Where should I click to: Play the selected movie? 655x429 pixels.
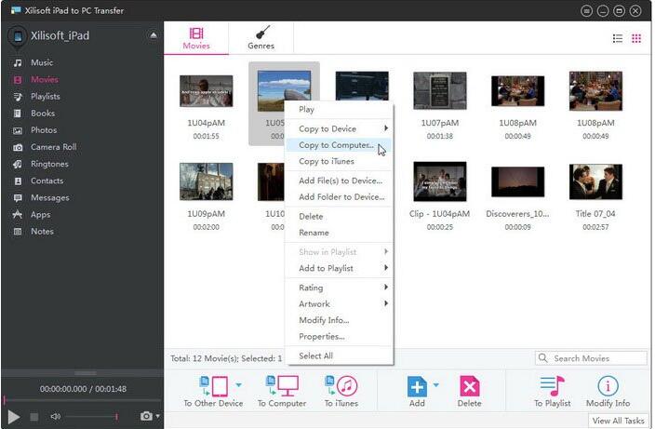[x=13, y=417]
